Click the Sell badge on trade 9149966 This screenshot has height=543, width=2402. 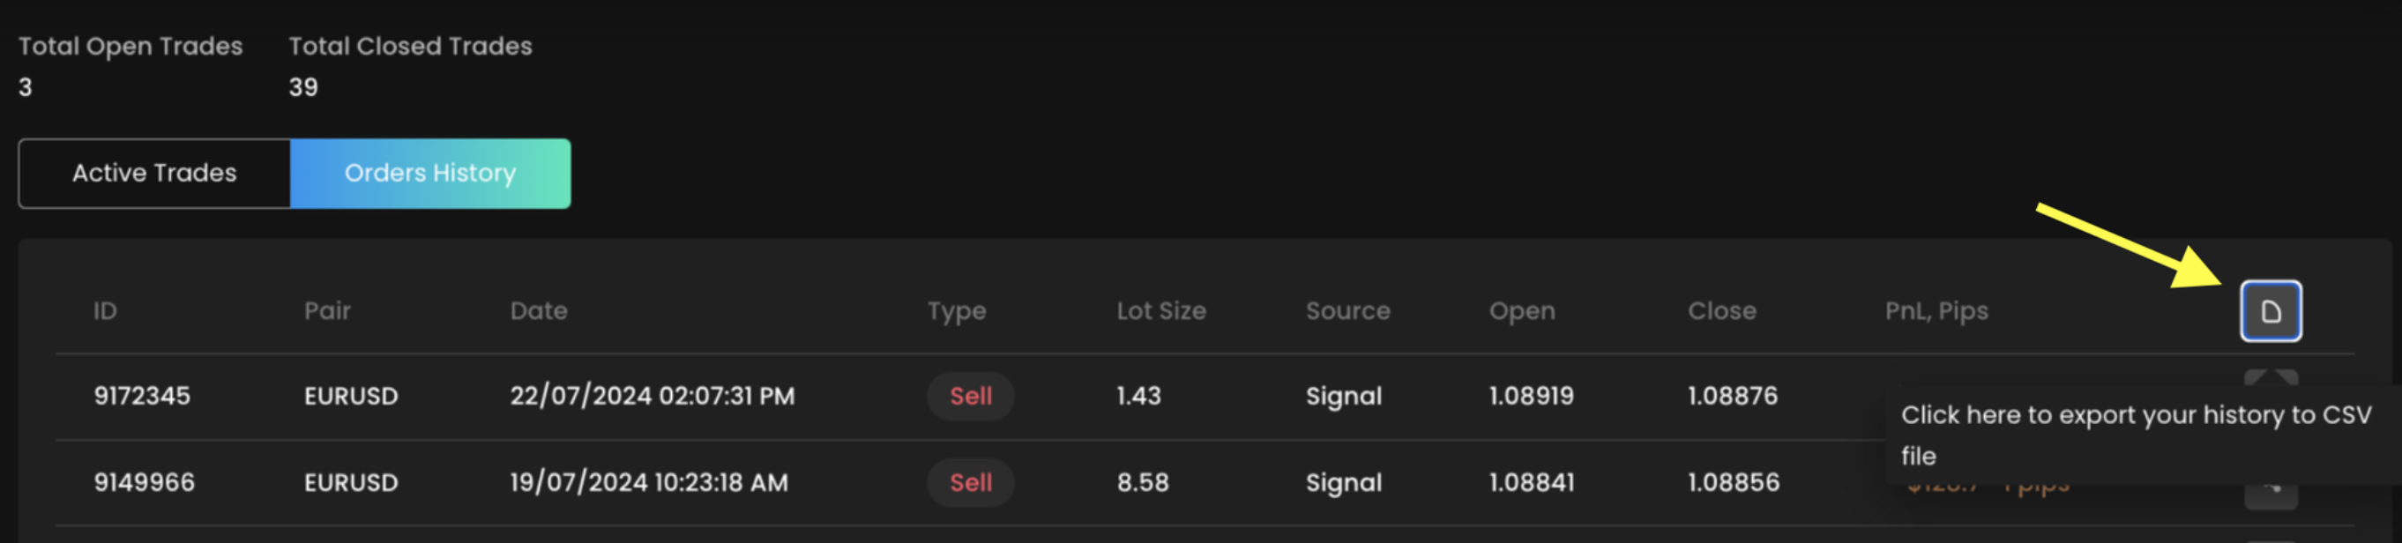pyautogui.click(x=970, y=482)
